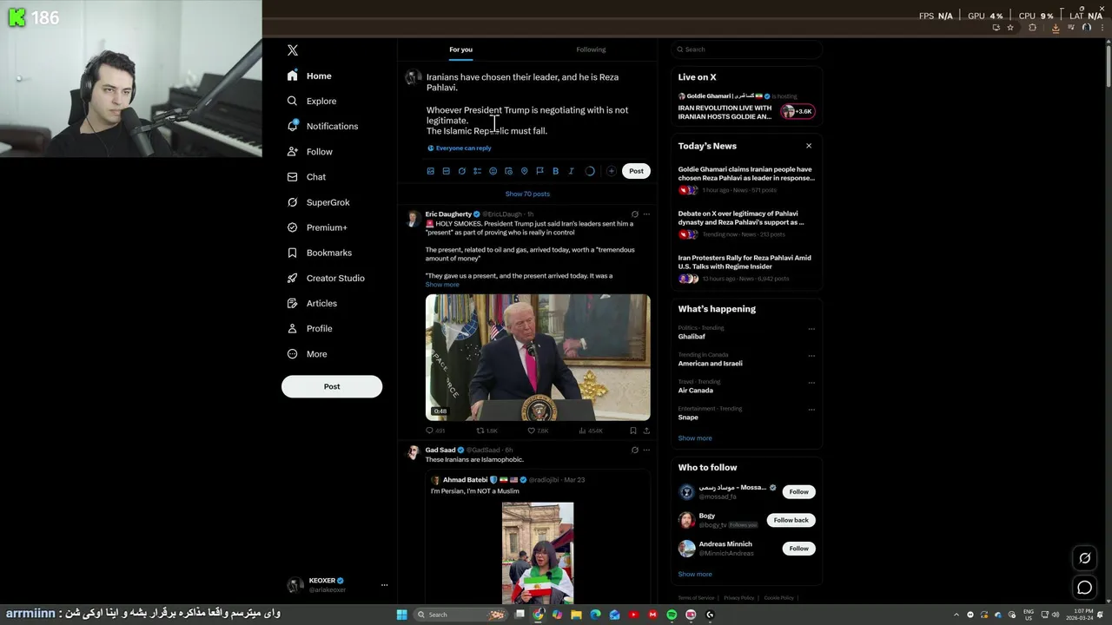The image size is (1112, 625).
Task: Toggle italic text formatting
Action: coord(571,171)
